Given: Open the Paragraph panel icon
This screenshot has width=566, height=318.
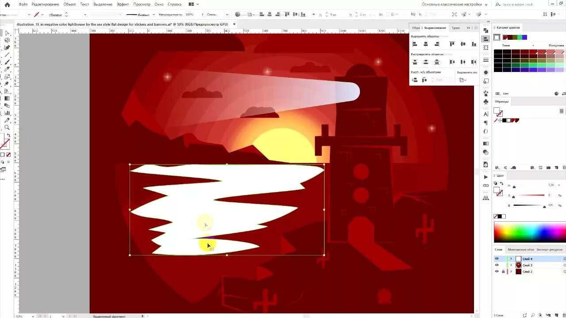Looking at the screenshot, I should click(486, 123).
